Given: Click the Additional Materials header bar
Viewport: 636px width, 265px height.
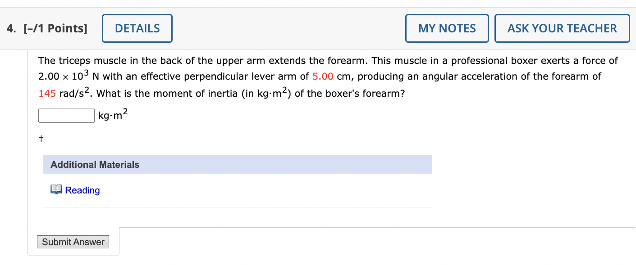Looking at the screenshot, I should tap(237, 164).
